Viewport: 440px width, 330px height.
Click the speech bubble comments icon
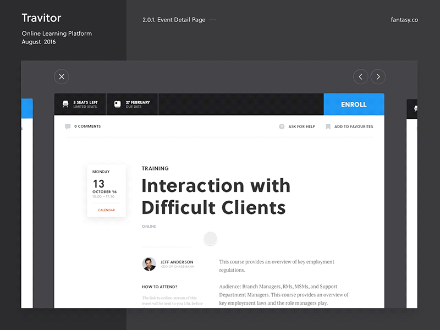point(68,127)
